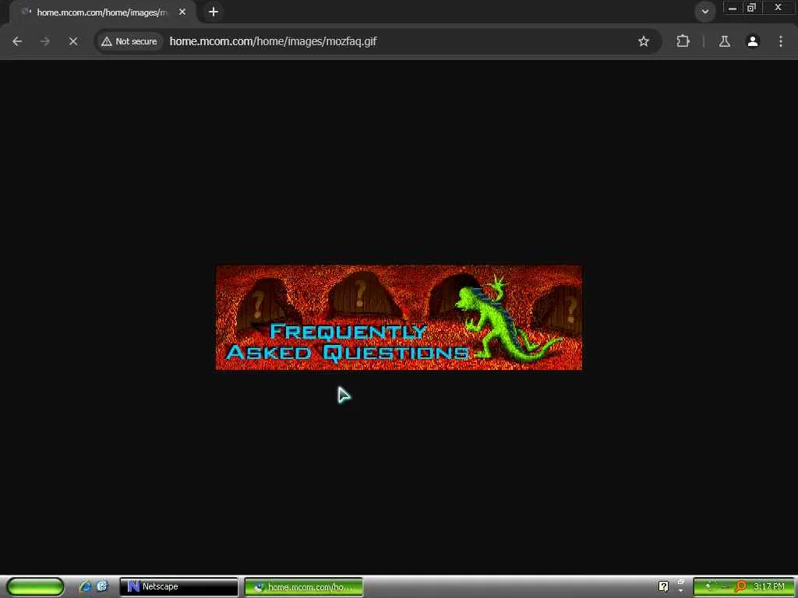798x598 pixels.
Task: Minimize the Chrome window
Action: point(733,8)
